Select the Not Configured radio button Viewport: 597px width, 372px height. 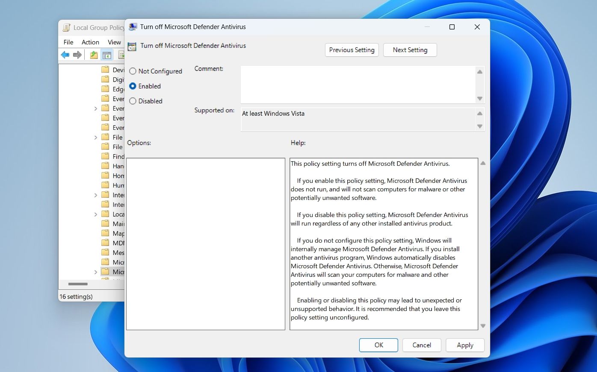coord(133,71)
